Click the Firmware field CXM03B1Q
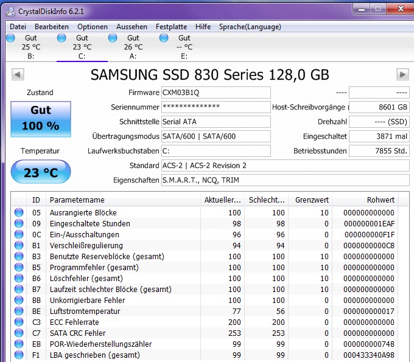 [x=216, y=92]
